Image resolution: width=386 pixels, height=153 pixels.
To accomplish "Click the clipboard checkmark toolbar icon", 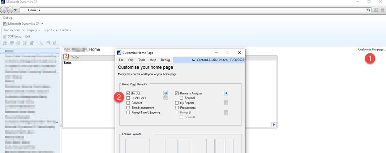I will pos(48,43).
